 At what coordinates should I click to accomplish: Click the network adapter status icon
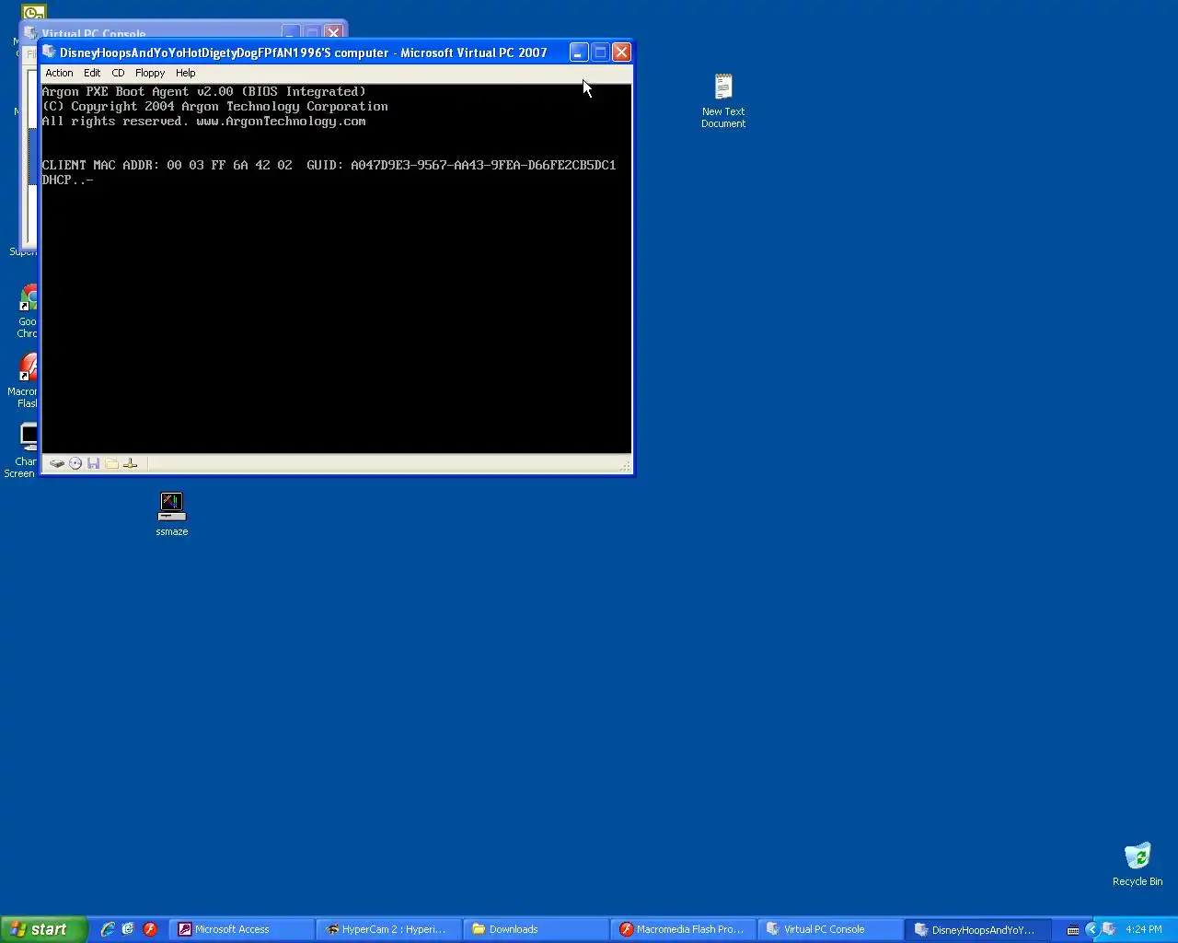130,463
